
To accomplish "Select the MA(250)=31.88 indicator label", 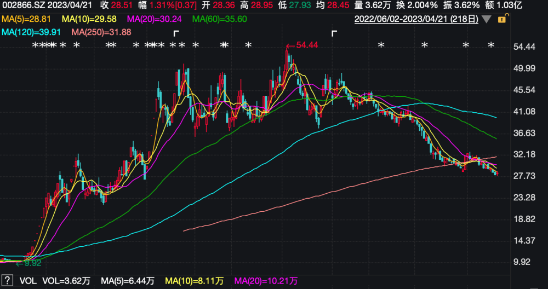I will tap(101, 32).
